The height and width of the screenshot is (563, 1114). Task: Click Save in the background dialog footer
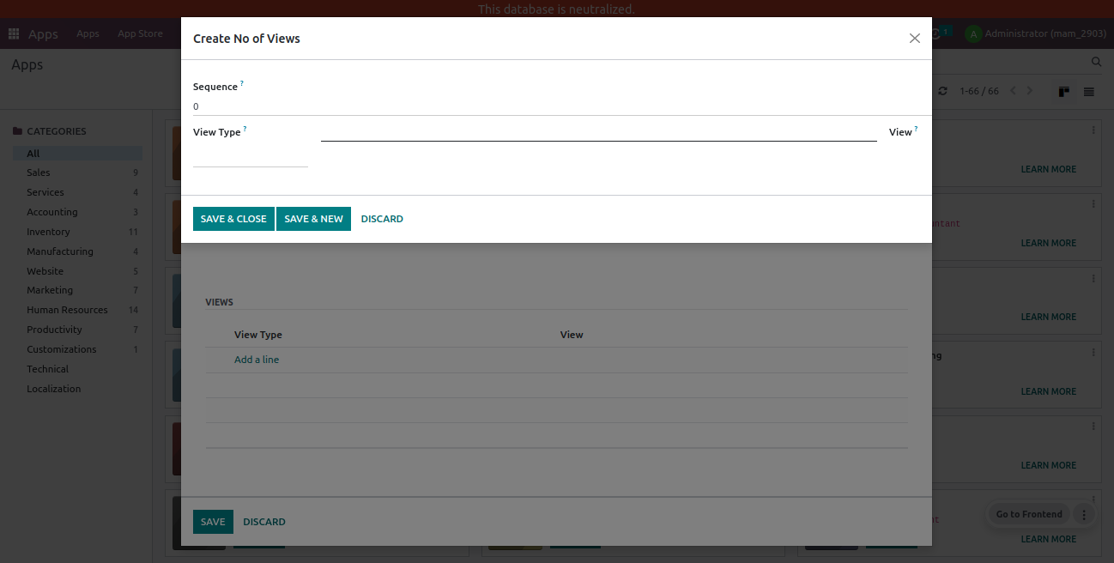pyautogui.click(x=213, y=522)
